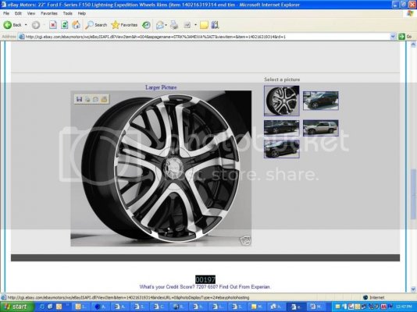This screenshot has width=417, height=312.
Task: Click the yellow Discuss note icon
Action: tap(204, 25)
